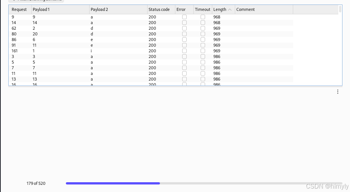This screenshot has height=192, width=350.
Task: Toggle the Timeout checkbox for request 13
Action: click(203, 79)
